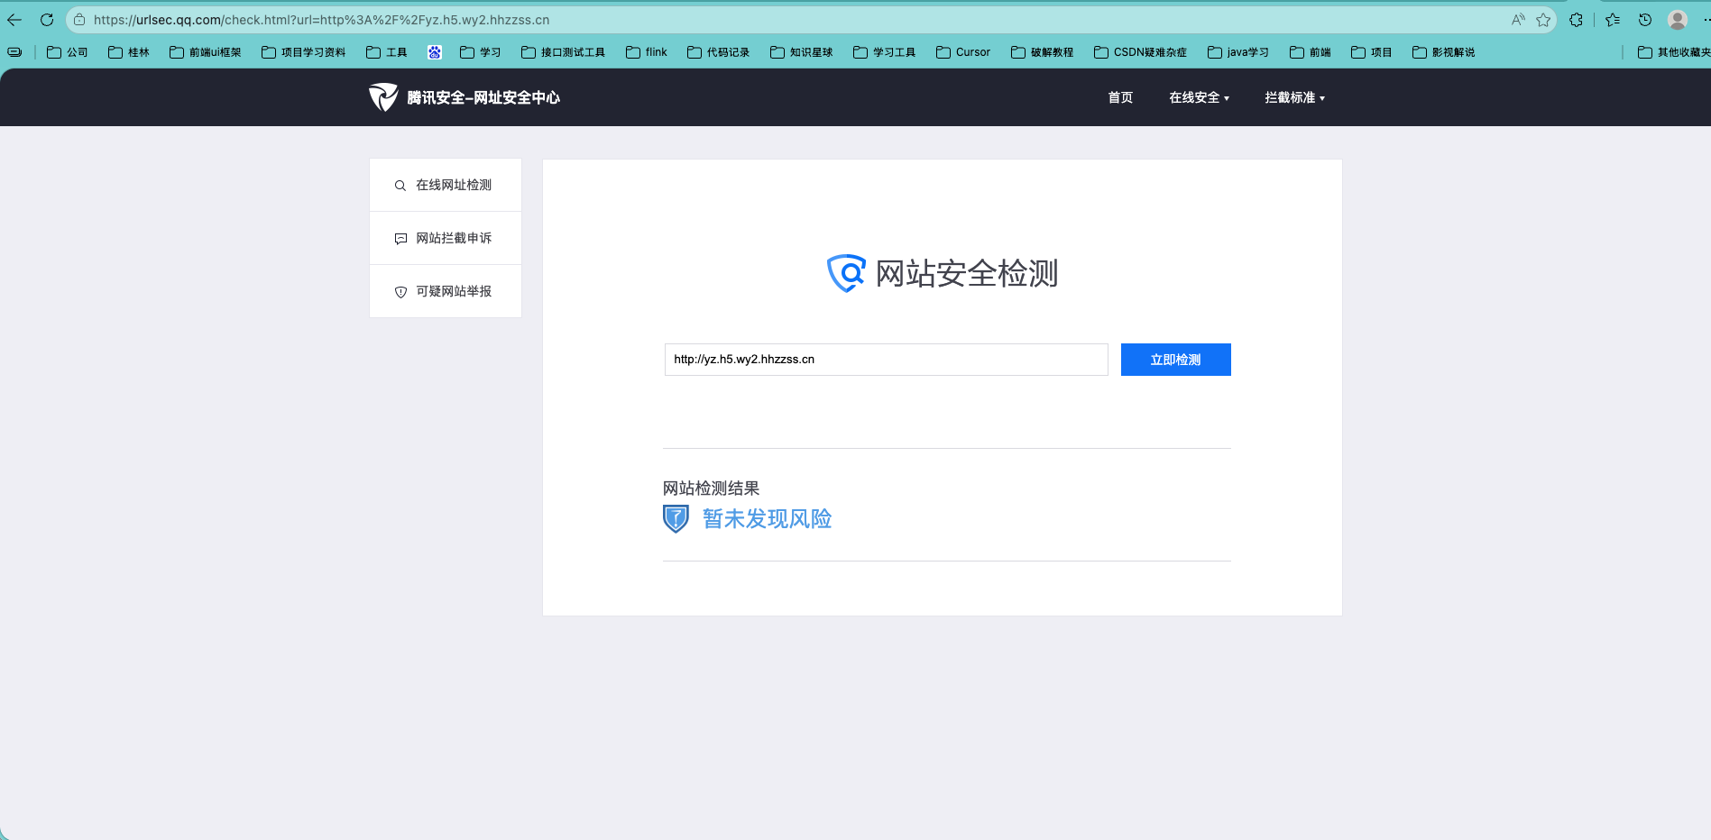Click the browser address bar URL
Viewport: 1711px width, 840px height.
point(322,20)
